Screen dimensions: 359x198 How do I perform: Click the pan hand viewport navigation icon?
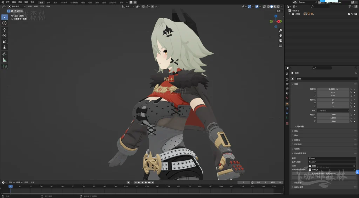tap(280, 36)
